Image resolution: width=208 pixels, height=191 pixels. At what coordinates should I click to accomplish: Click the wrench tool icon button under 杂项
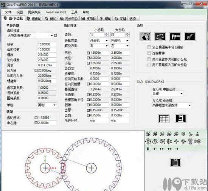190,36
